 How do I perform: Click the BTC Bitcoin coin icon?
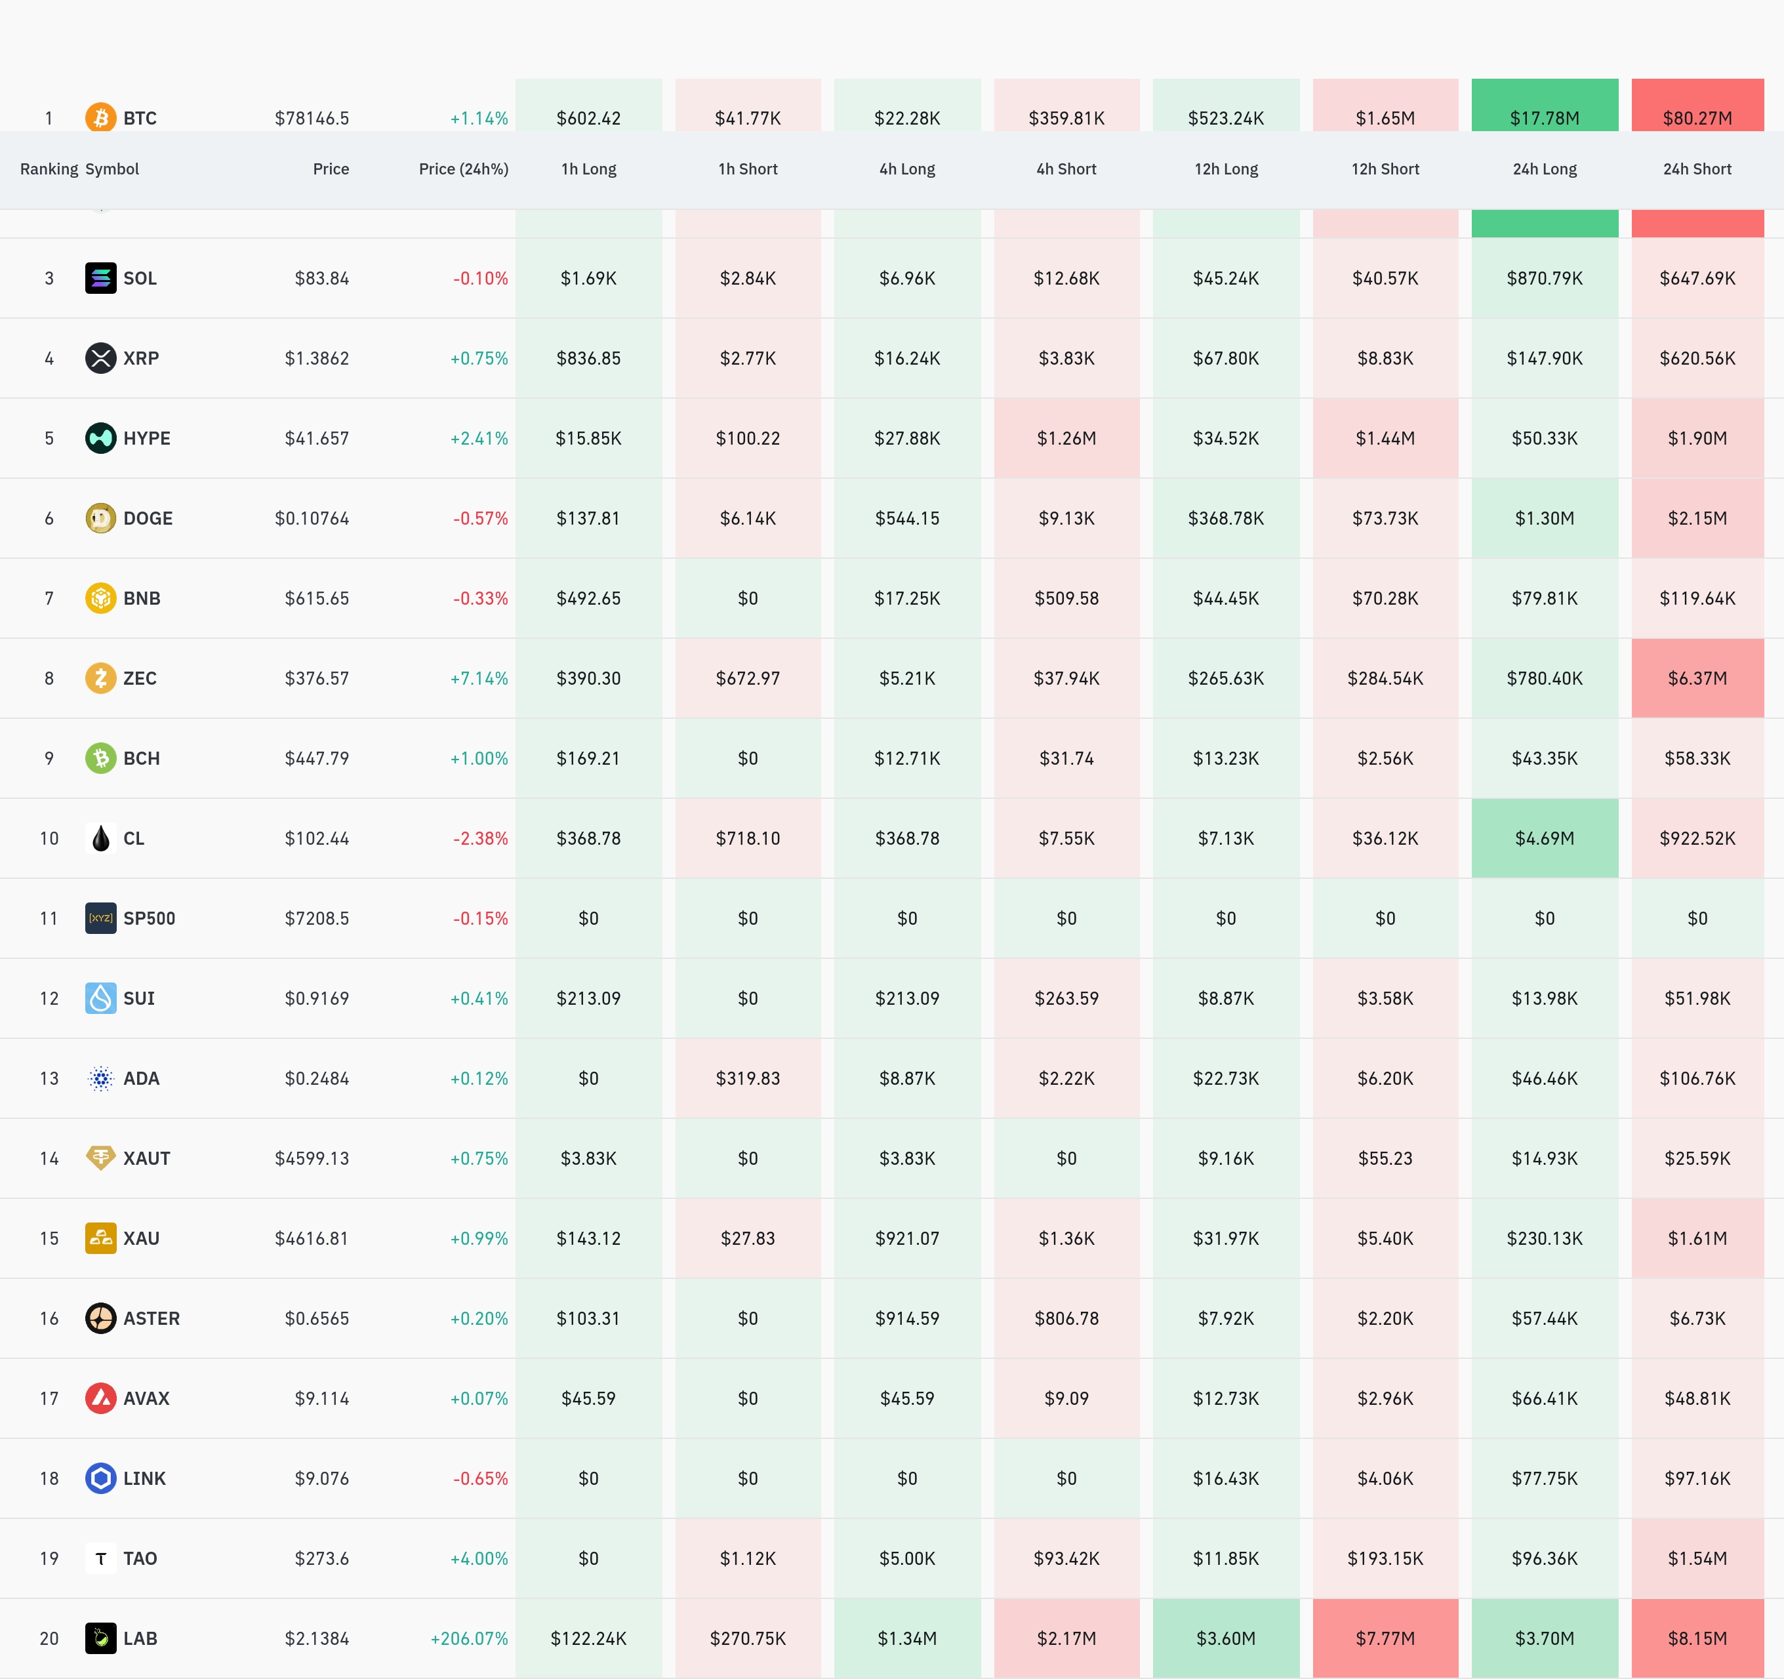[x=100, y=117]
